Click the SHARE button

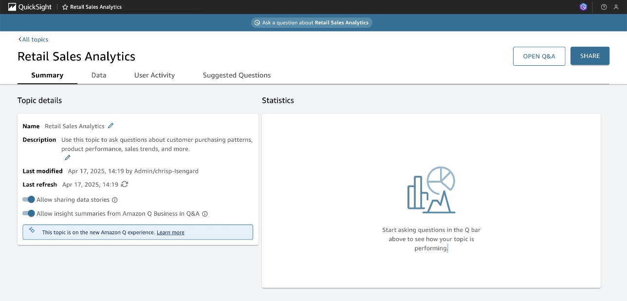pyautogui.click(x=590, y=56)
